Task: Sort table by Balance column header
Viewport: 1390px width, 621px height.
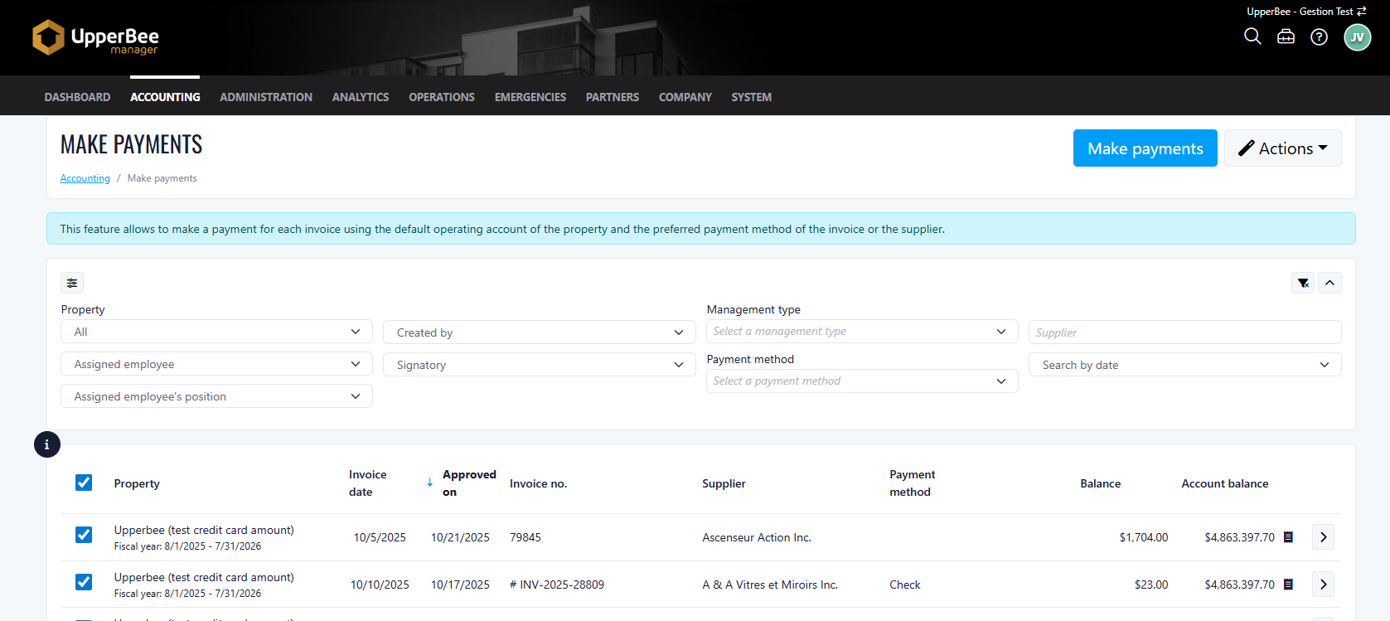Action: click(x=1100, y=483)
